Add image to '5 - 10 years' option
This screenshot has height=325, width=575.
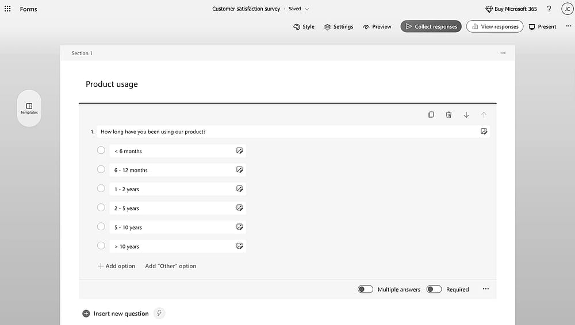(x=239, y=227)
